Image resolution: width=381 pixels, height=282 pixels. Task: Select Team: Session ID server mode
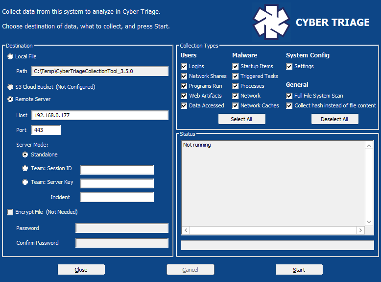[25, 169]
